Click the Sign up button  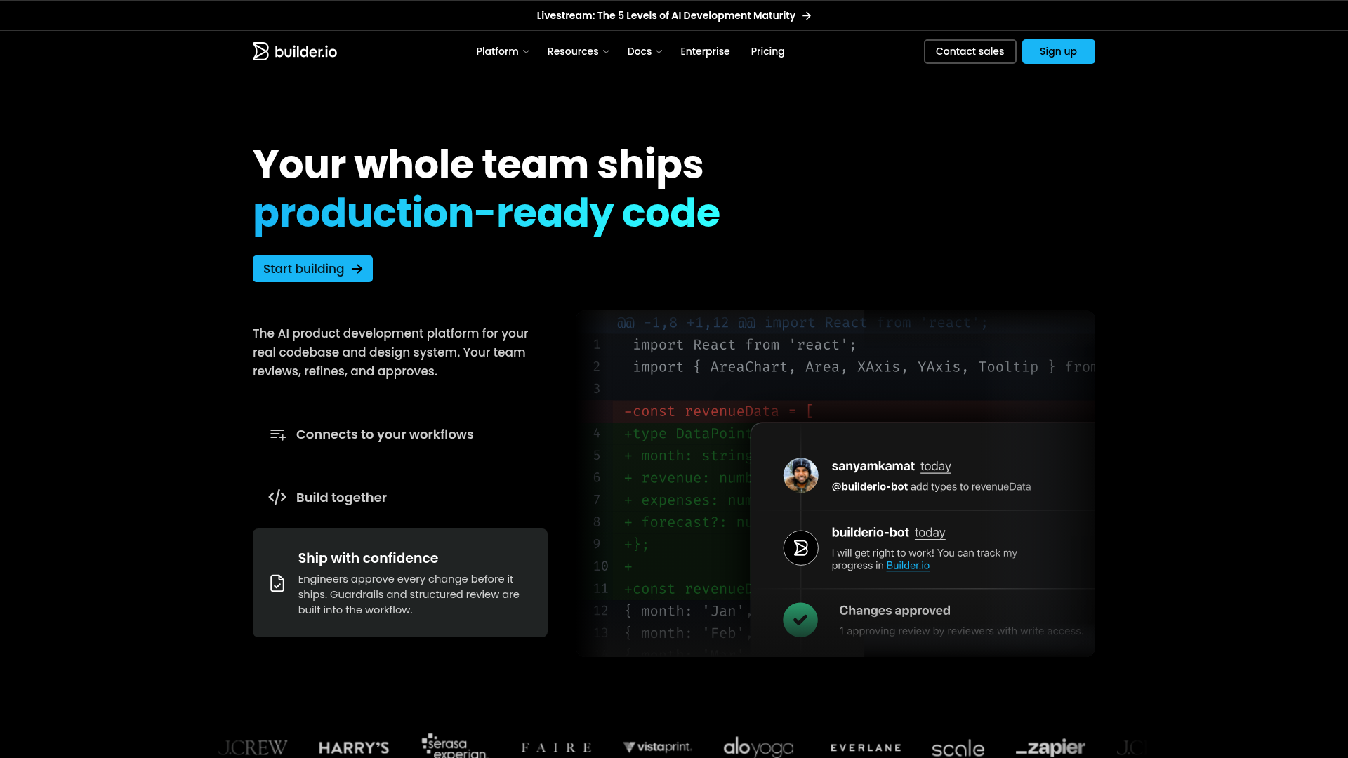[x=1058, y=51]
